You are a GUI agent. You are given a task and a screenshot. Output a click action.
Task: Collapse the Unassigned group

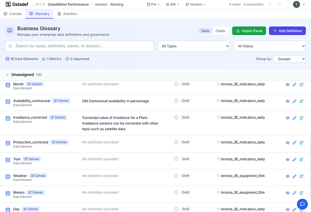(7, 75)
